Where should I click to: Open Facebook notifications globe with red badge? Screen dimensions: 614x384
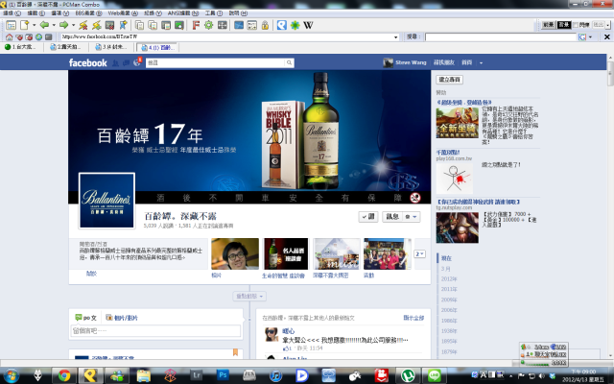pos(137,62)
